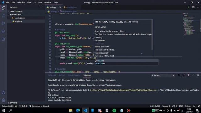Open Spotify from taskbar
The width and height of the screenshot is (201, 113).
click(114, 110)
